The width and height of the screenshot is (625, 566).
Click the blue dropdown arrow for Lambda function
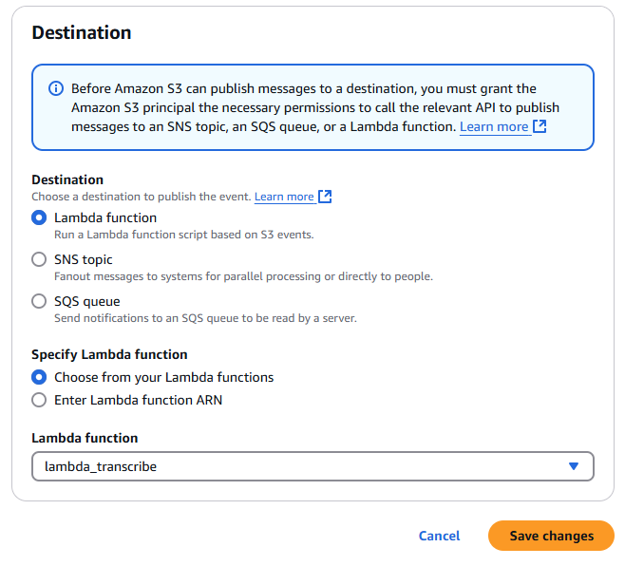(573, 466)
